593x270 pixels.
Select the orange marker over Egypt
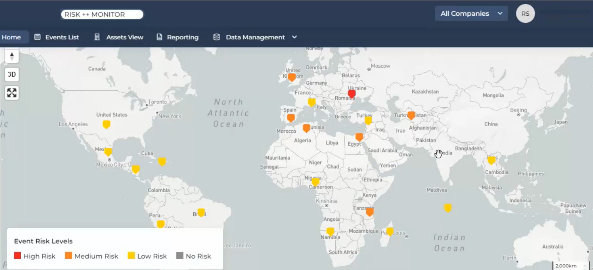[359, 137]
